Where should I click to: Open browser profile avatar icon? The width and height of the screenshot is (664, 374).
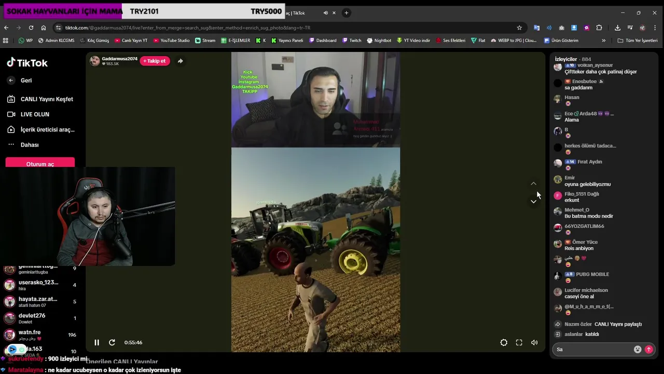(x=643, y=28)
